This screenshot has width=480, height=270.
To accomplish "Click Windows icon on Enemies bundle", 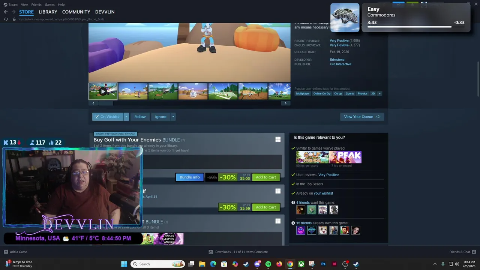I will click(278, 139).
